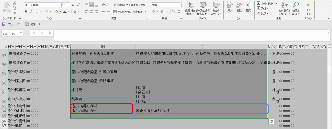Align text left
The image size is (332, 129).
click(x=86, y=12)
